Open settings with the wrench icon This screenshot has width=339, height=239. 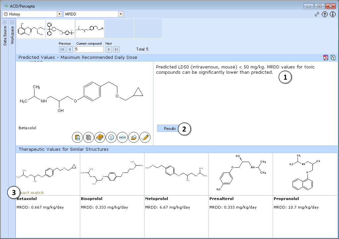tap(317, 15)
